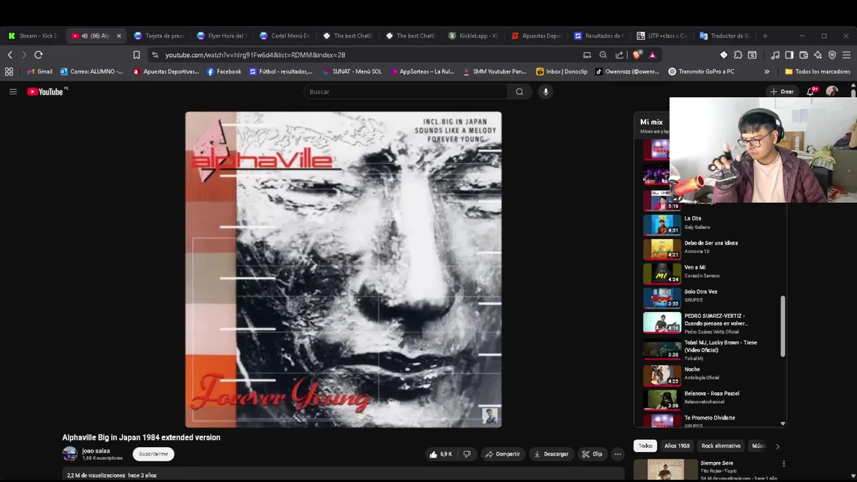Open the YouTube hamburger guide menu
Screen dimensions: 857x482
(13, 92)
